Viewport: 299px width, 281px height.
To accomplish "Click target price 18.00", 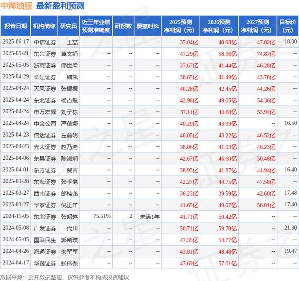I will click(290, 41).
